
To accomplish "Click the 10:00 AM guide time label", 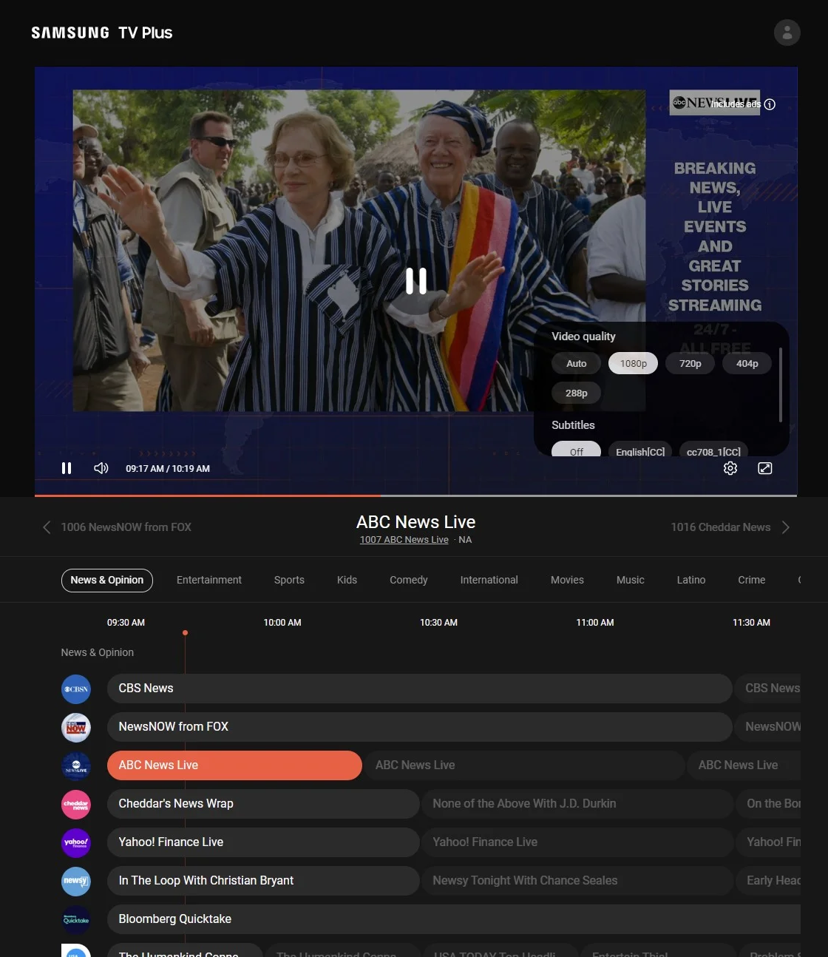I will [x=282, y=623].
